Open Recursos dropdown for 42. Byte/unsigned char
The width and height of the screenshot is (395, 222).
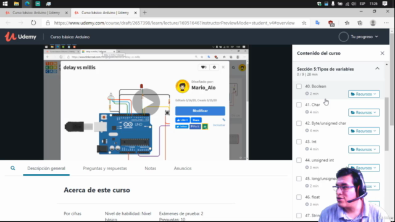point(364,131)
